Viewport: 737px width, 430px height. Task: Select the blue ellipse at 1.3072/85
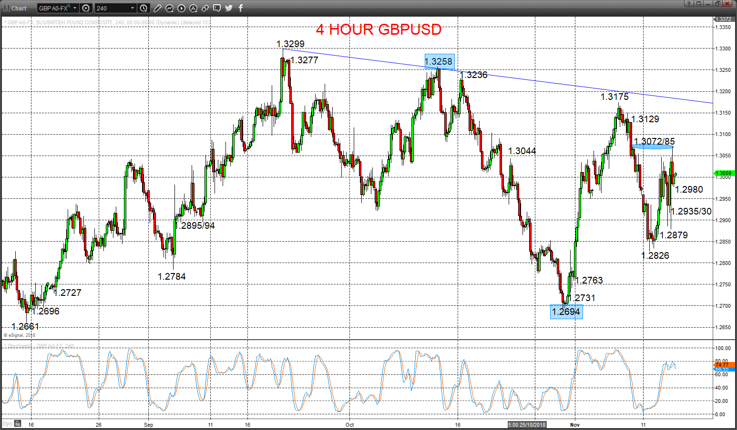653,146
